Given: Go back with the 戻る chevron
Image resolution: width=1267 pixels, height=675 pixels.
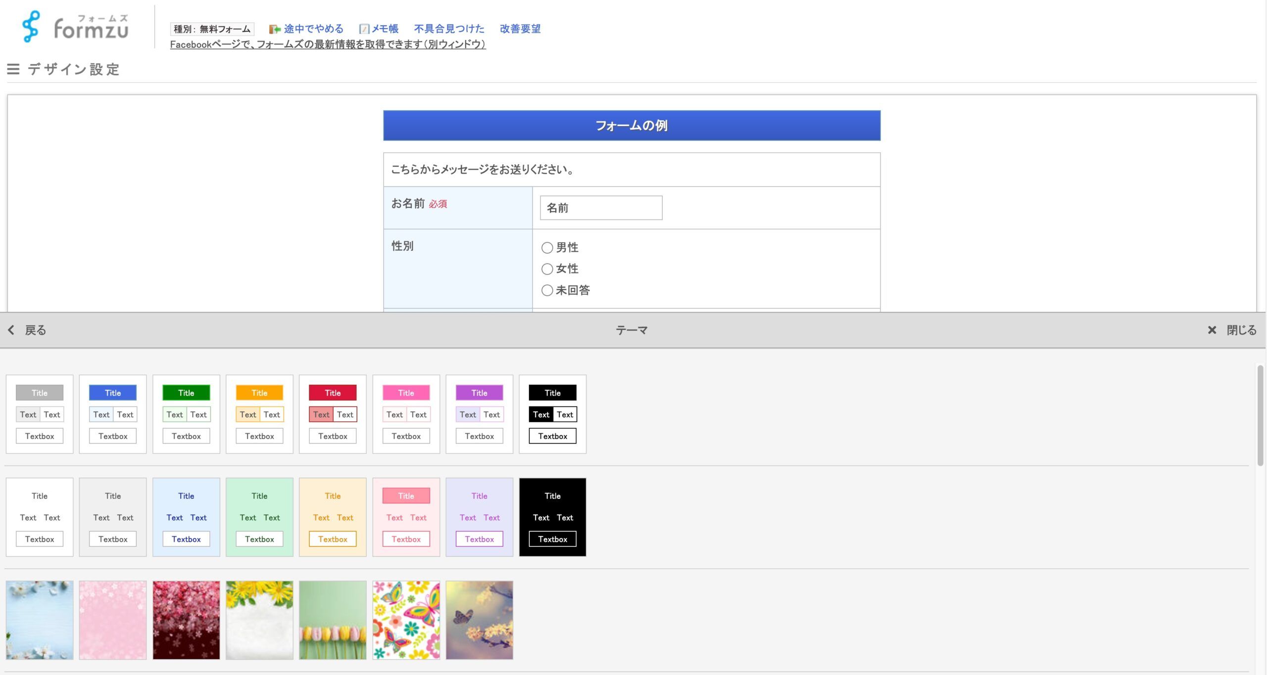Looking at the screenshot, I should point(11,330).
